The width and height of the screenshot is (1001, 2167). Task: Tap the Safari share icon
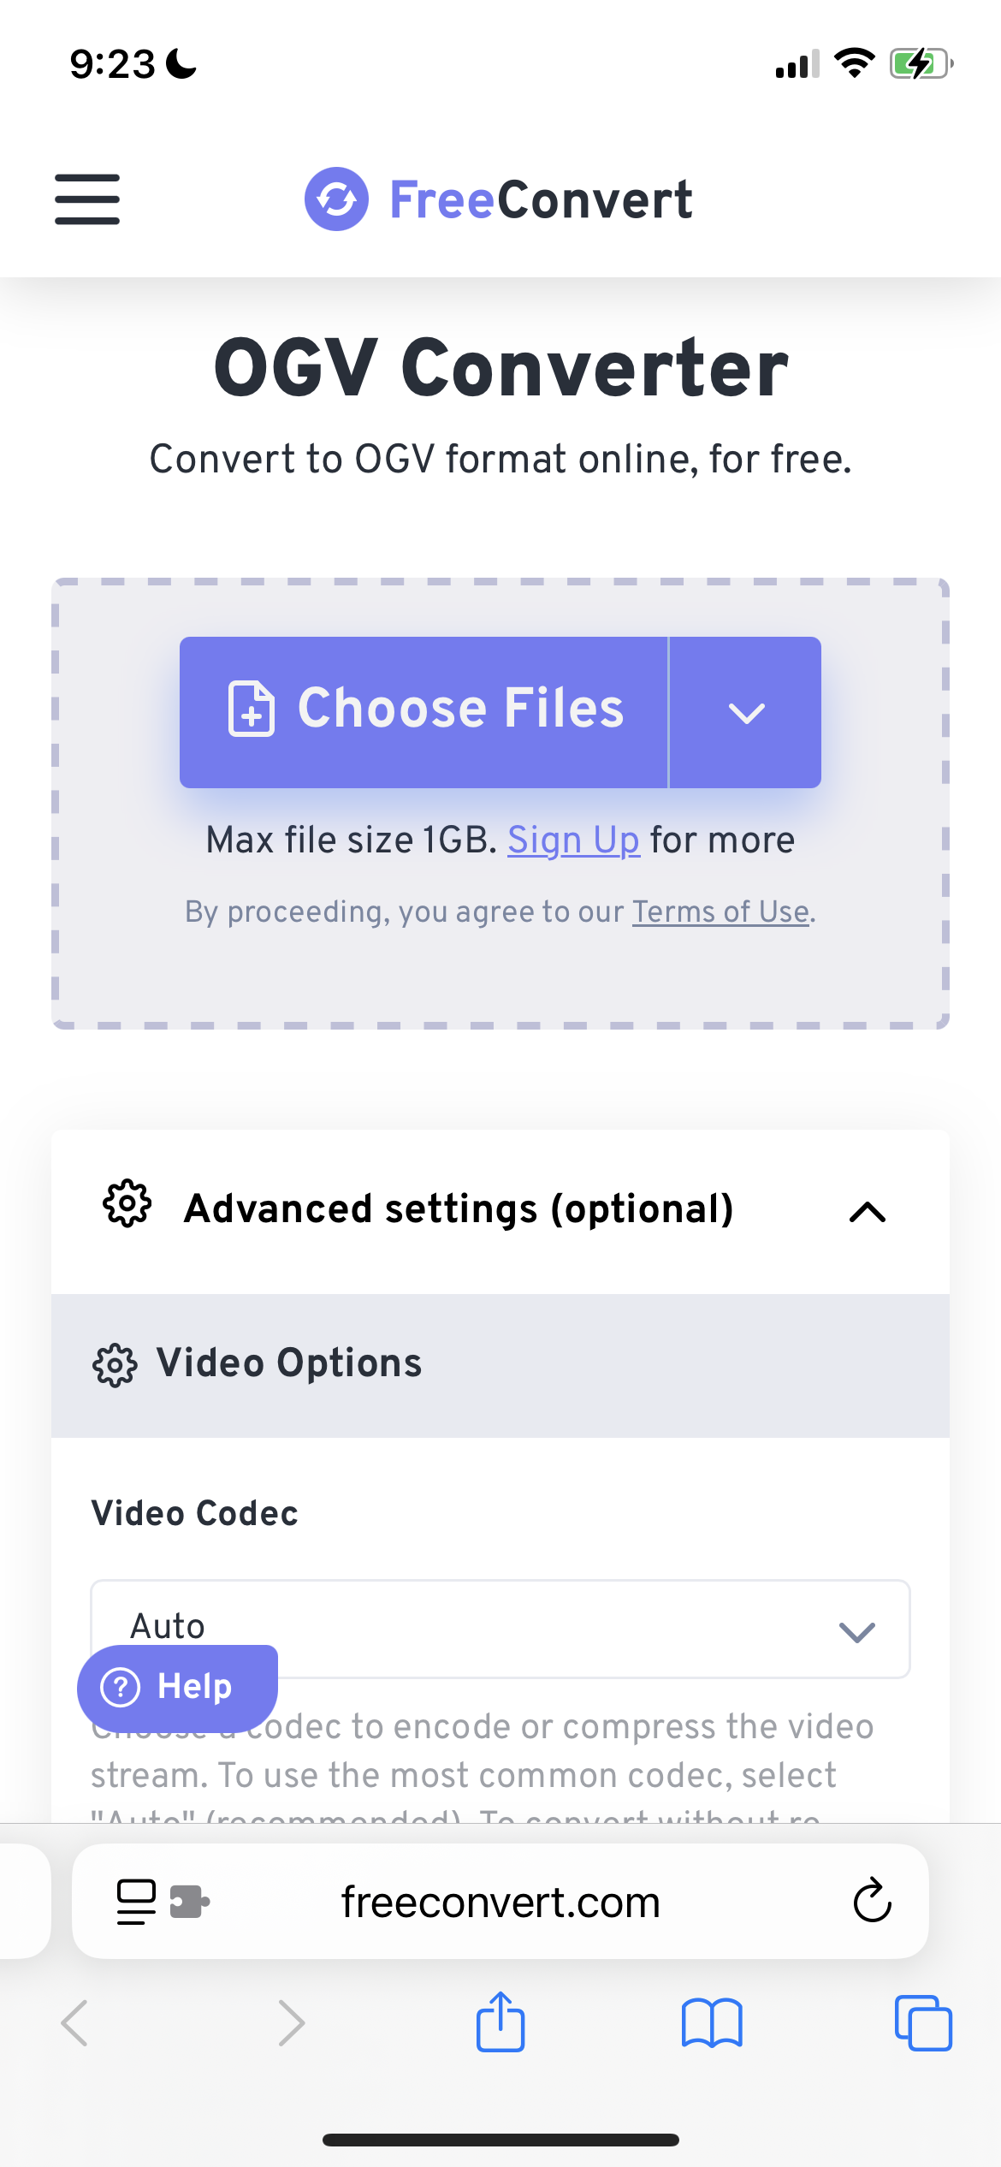[500, 2022]
